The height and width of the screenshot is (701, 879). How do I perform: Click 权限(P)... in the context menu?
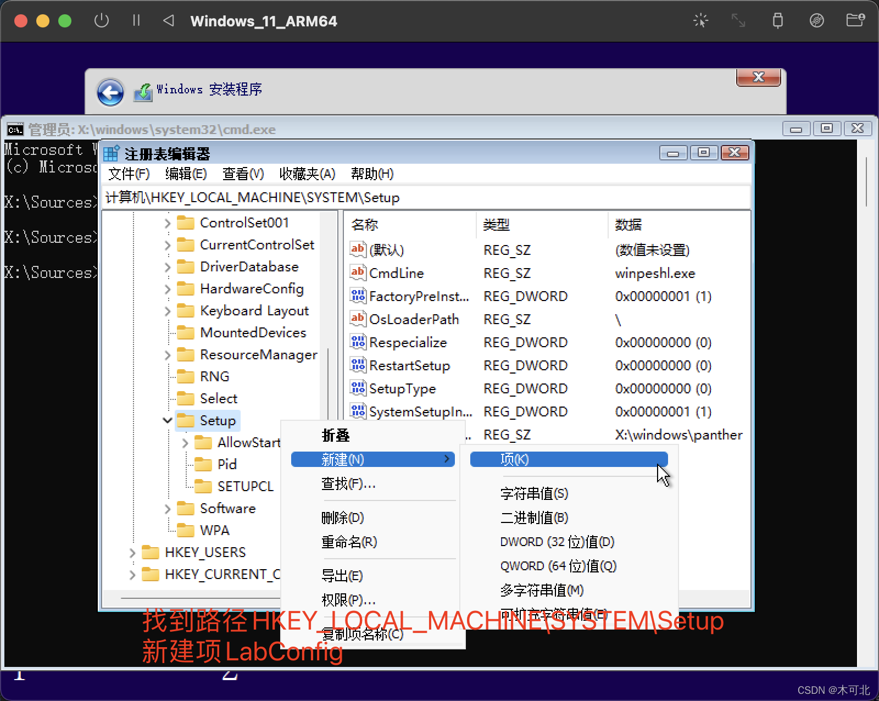(x=348, y=600)
